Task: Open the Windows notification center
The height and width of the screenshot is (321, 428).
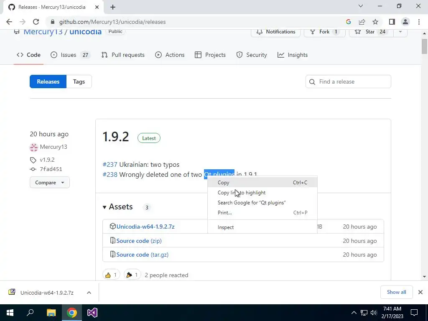Action: [414, 313]
